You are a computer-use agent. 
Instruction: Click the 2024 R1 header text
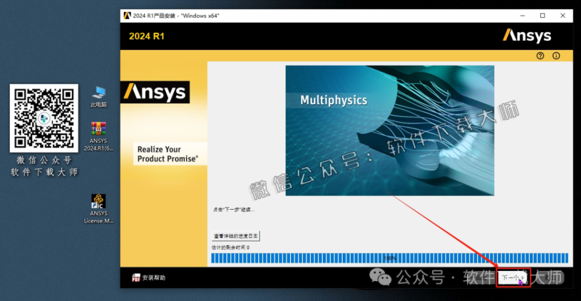pos(147,36)
